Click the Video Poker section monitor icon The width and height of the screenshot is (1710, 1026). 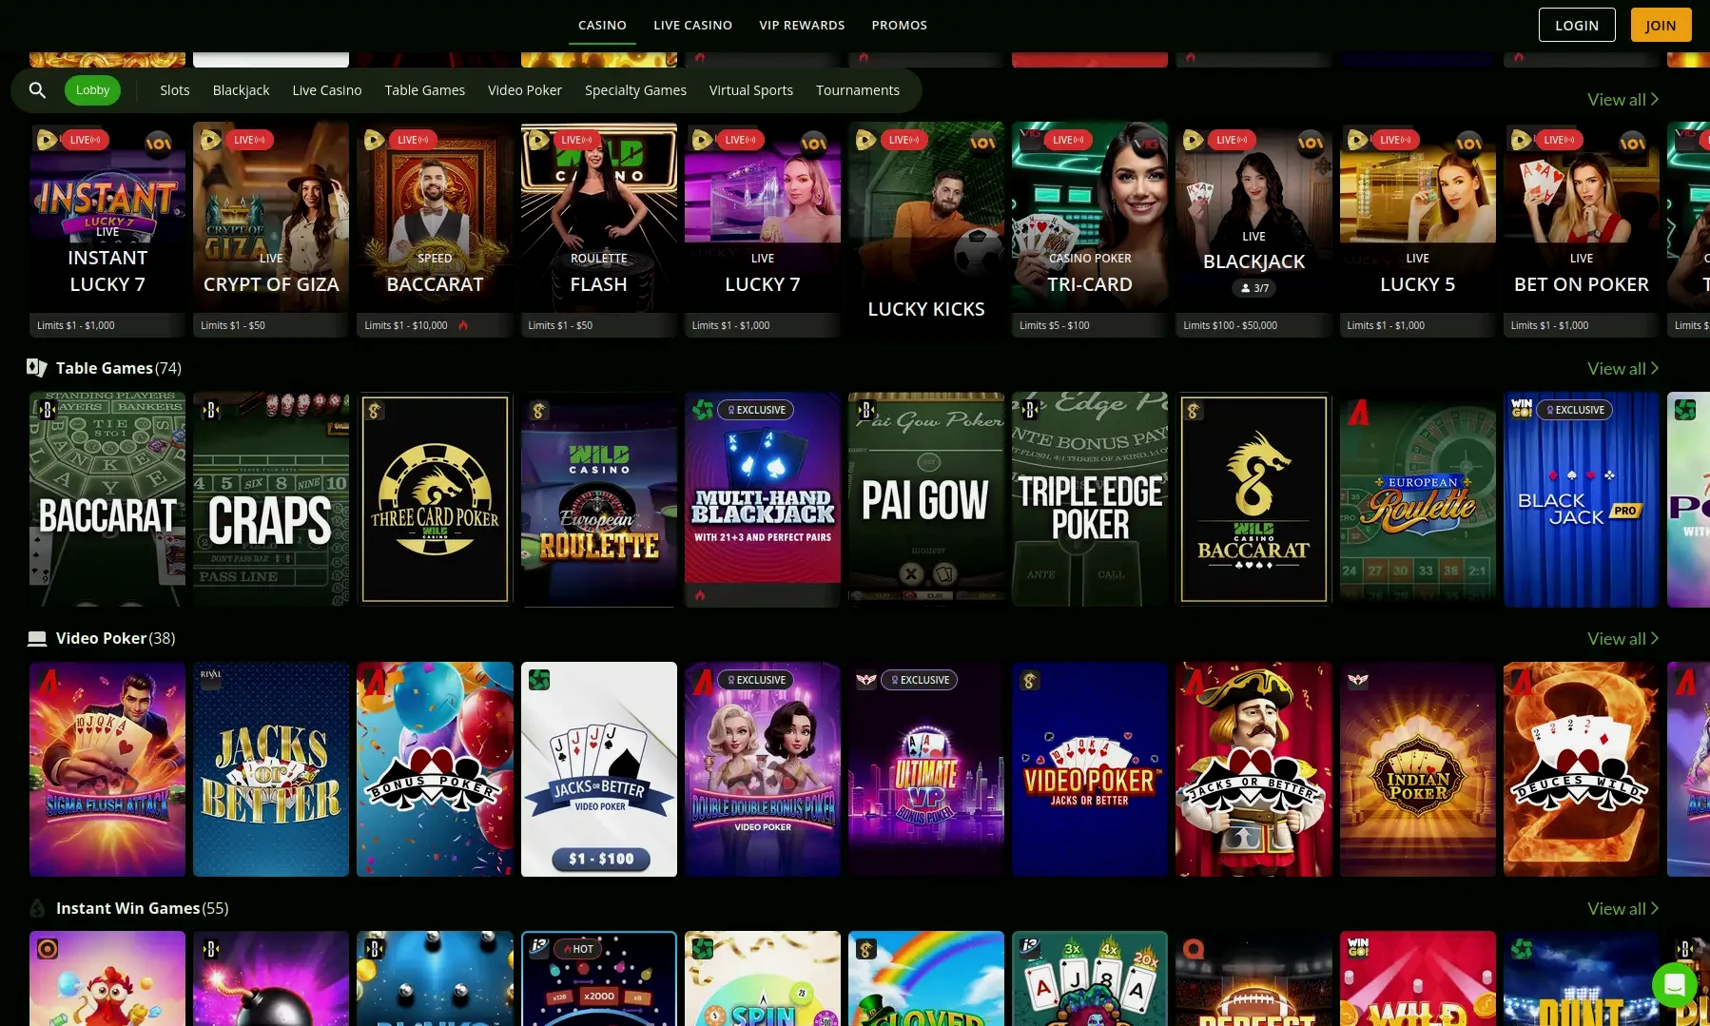click(37, 638)
